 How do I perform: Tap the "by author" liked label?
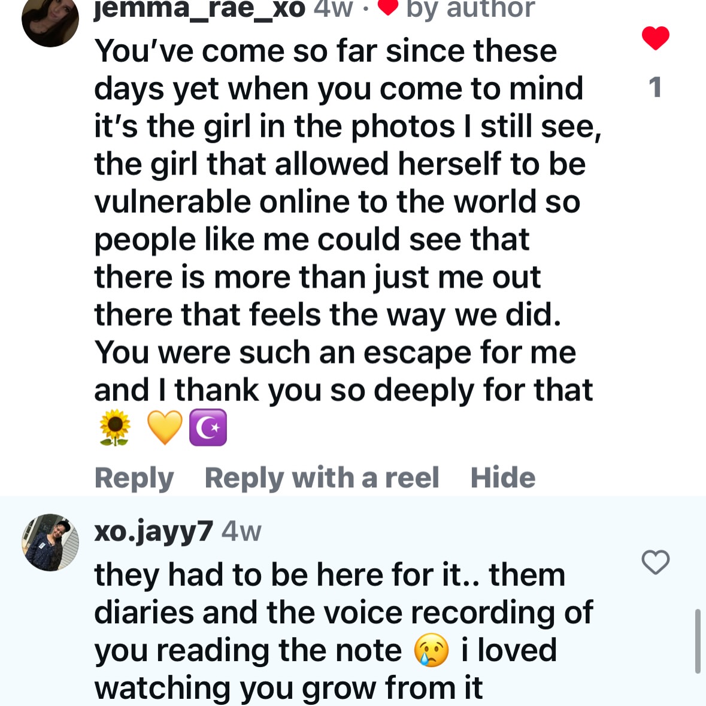470,8
